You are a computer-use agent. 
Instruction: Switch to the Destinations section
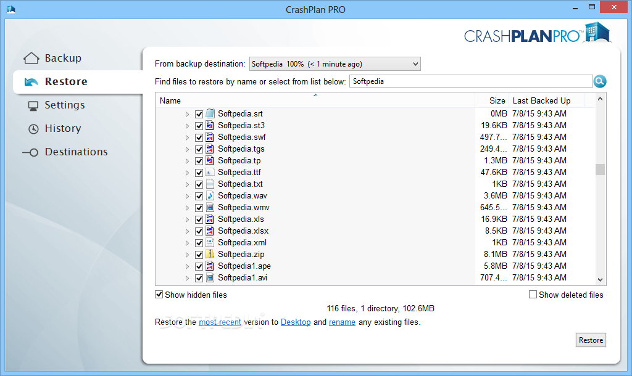(76, 152)
